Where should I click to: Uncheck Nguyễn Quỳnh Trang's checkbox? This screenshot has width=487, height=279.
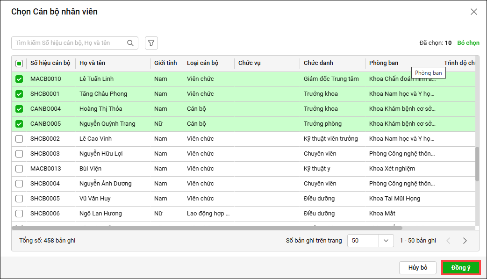(19, 124)
